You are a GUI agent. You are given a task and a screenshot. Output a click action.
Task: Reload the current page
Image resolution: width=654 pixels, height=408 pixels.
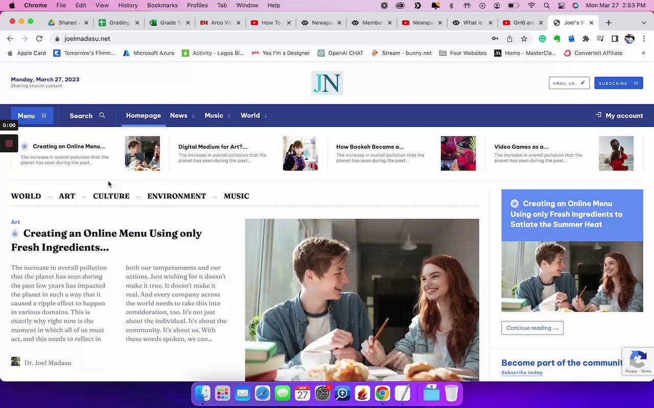click(x=39, y=39)
